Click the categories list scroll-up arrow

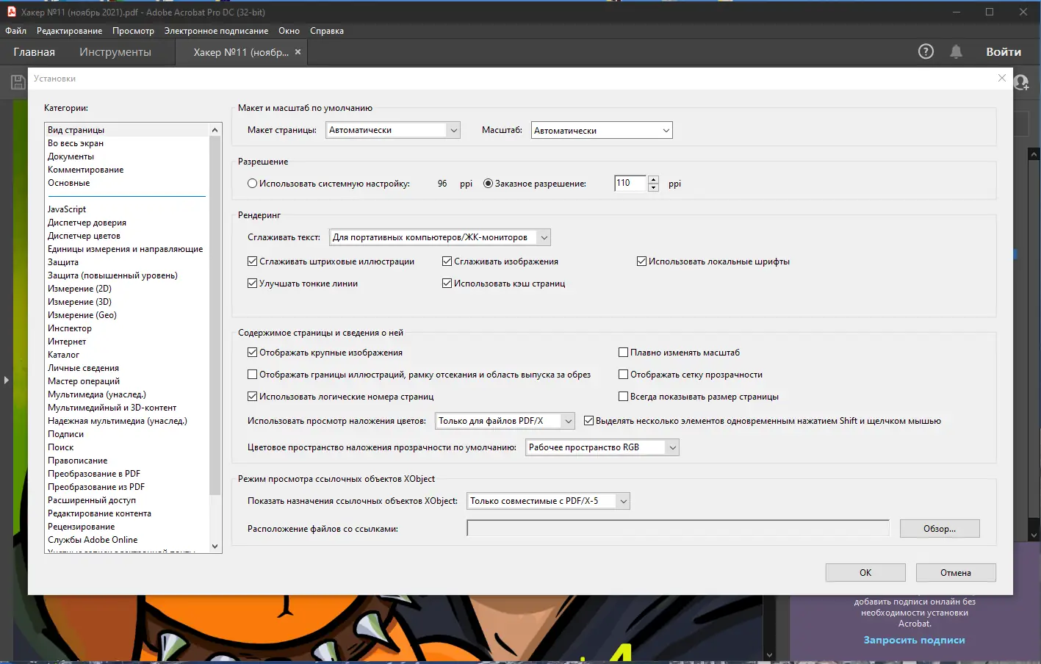point(215,130)
